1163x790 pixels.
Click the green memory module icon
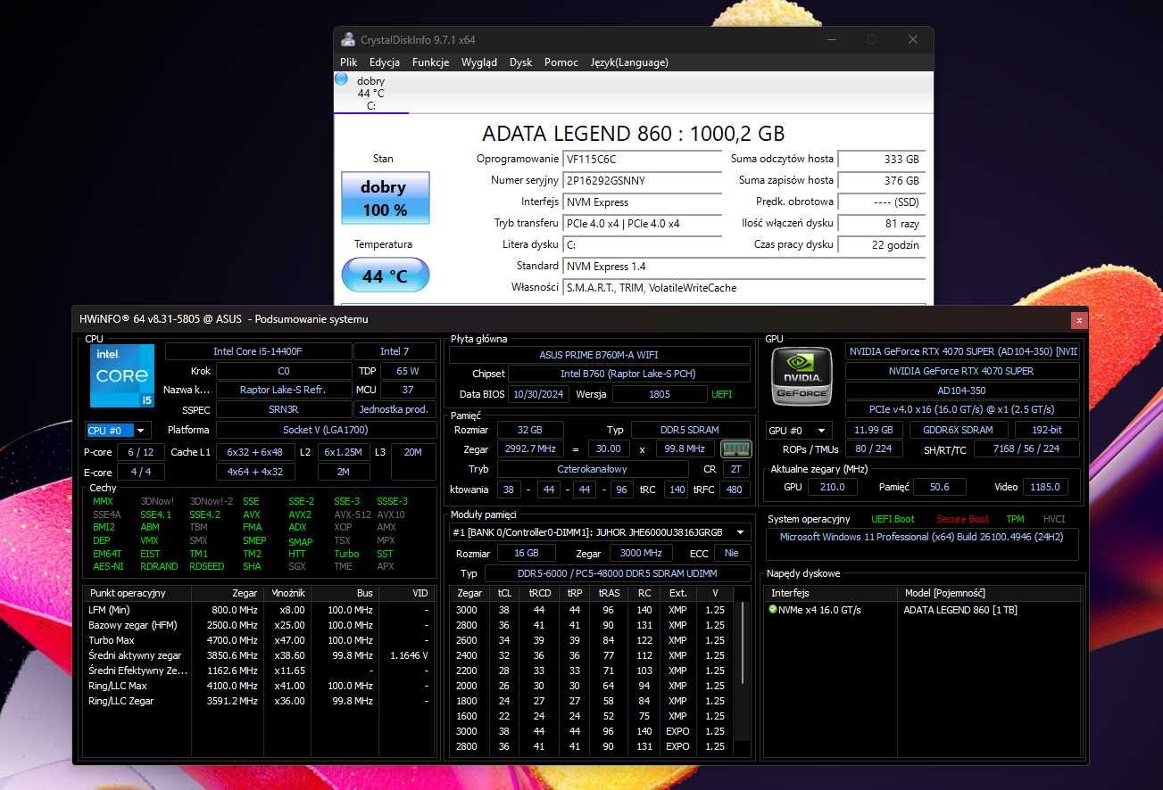[735, 448]
